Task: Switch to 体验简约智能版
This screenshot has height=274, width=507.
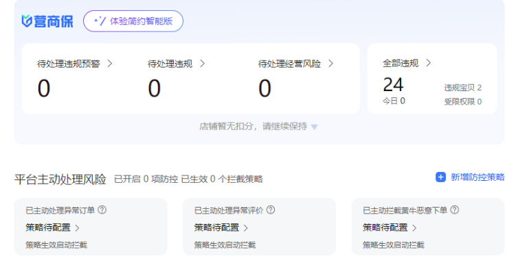Action: 133,21
